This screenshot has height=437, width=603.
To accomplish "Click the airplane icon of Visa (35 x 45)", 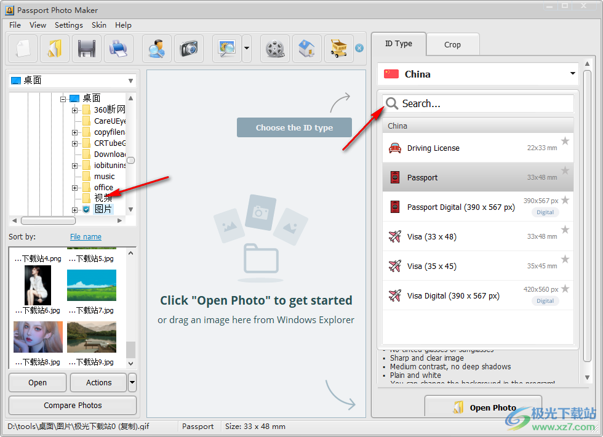I will [x=394, y=266].
